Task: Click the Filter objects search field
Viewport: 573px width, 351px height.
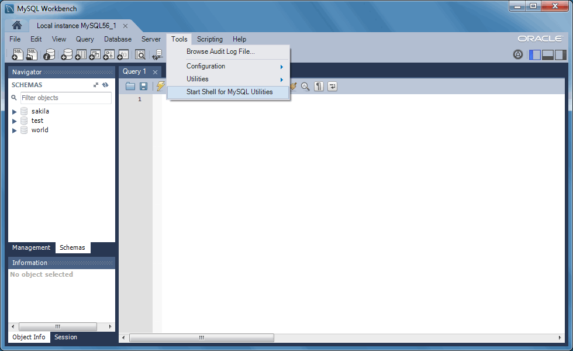Action: pyautogui.click(x=65, y=98)
